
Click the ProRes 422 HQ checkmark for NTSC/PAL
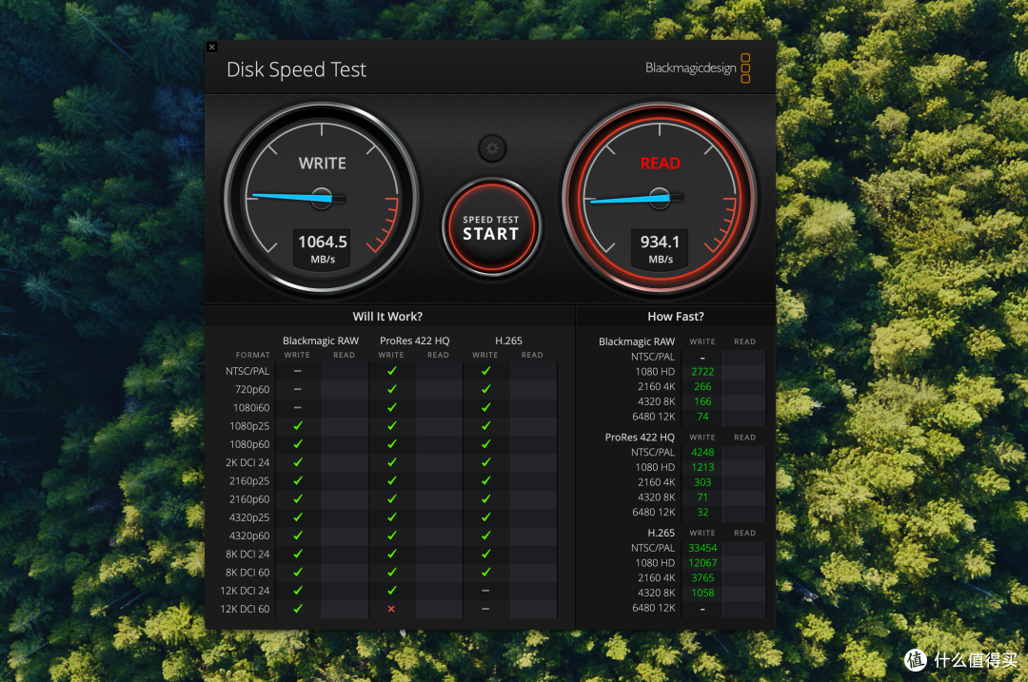pos(391,371)
